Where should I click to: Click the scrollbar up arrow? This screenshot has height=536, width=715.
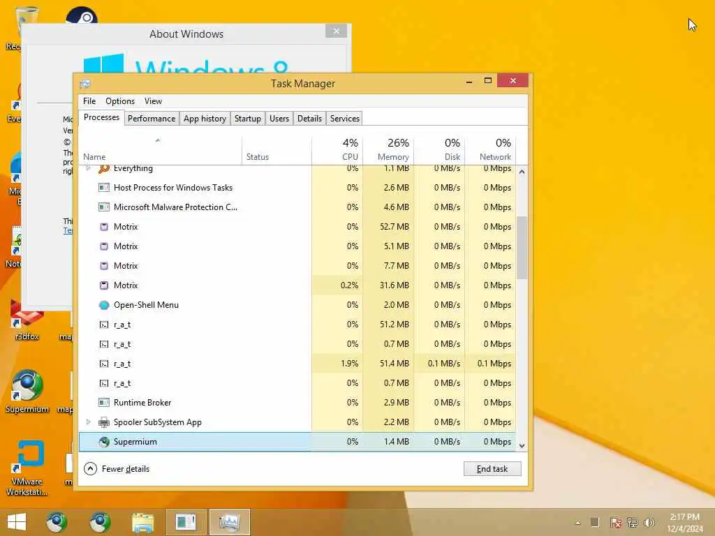tap(522, 172)
